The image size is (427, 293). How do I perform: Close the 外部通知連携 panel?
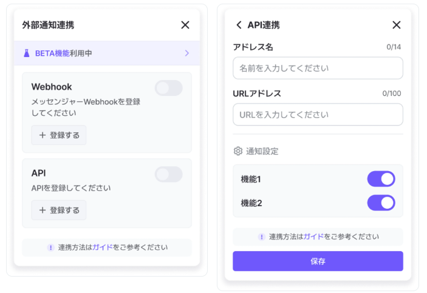185,25
